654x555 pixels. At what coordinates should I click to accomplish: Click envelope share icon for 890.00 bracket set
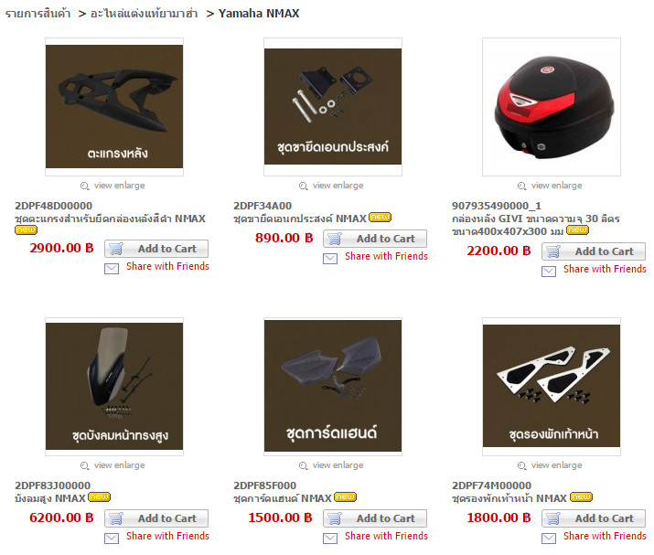[x=330, y=259]
